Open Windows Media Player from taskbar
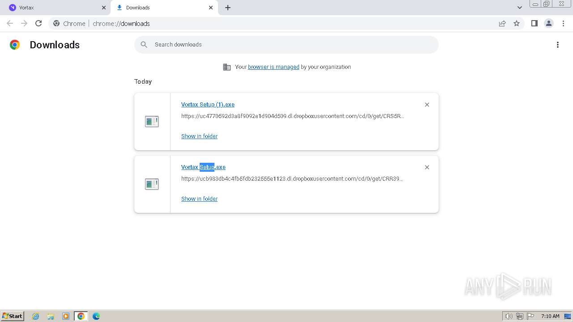Image resolution: width=573 pixels, height=322 pixels. (66, 316)
